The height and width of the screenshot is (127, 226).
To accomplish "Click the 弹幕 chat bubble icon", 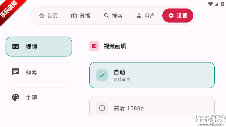I will click(16, 72).
